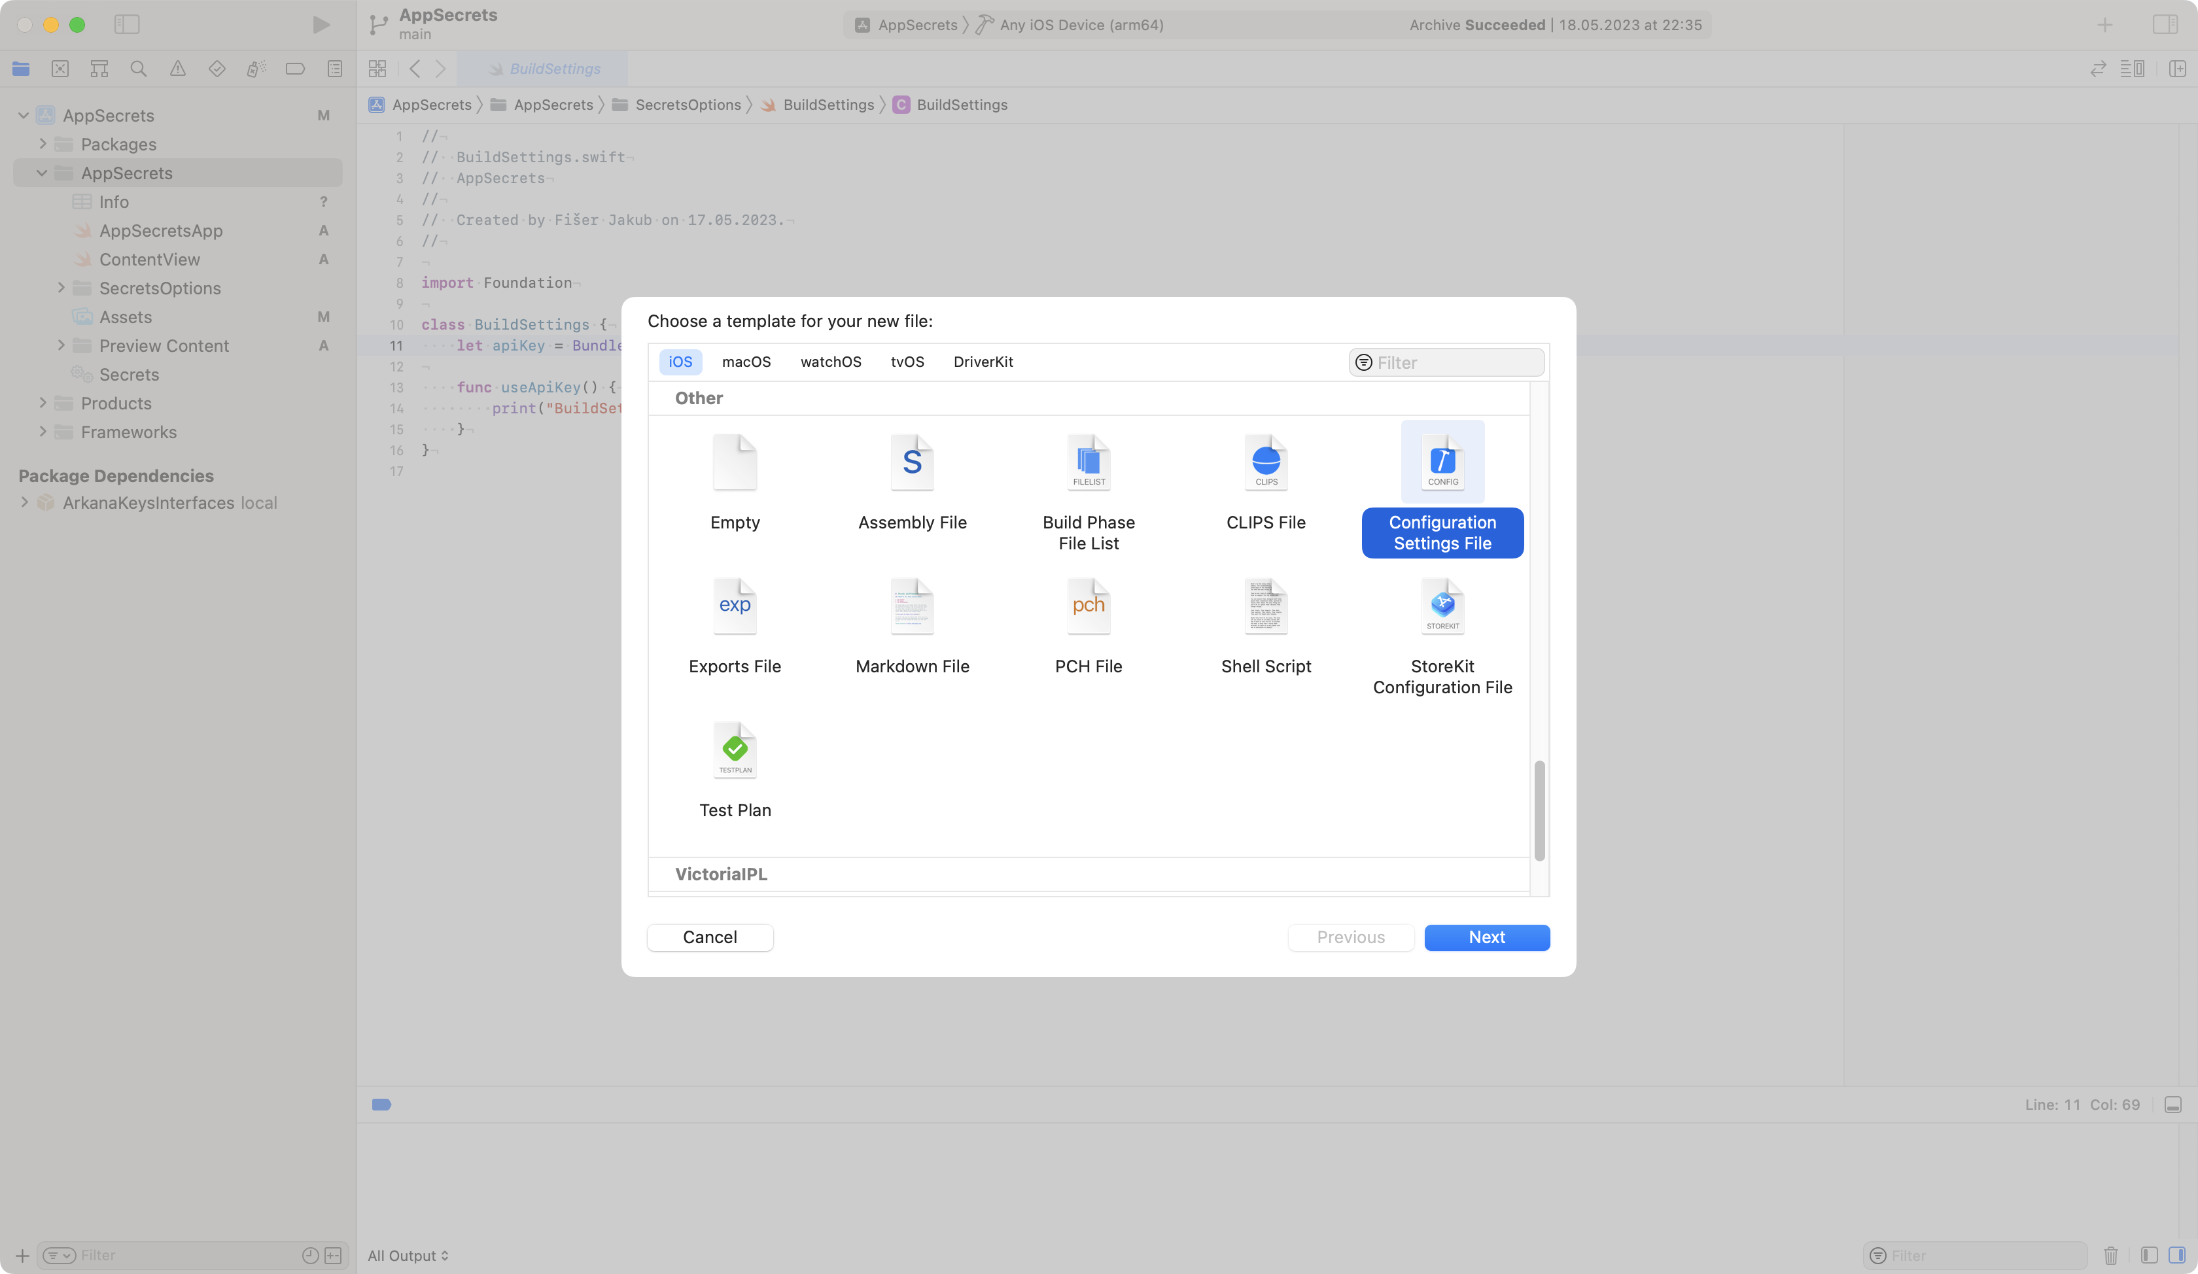Image resolution: width=2198 pixels, height=1274 pixels.
Task: Select the Test Plan template
Action: [735, 770]
